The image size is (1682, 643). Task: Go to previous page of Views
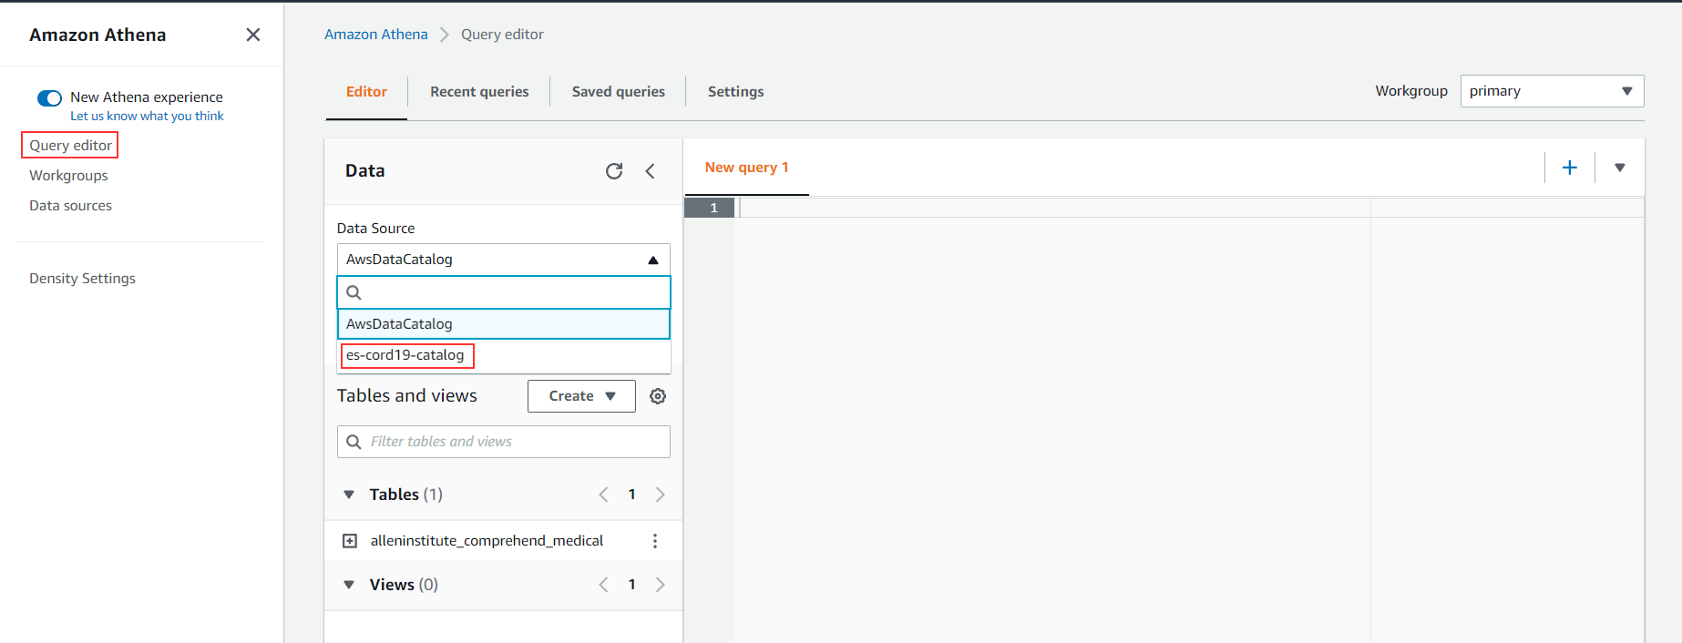603,585
